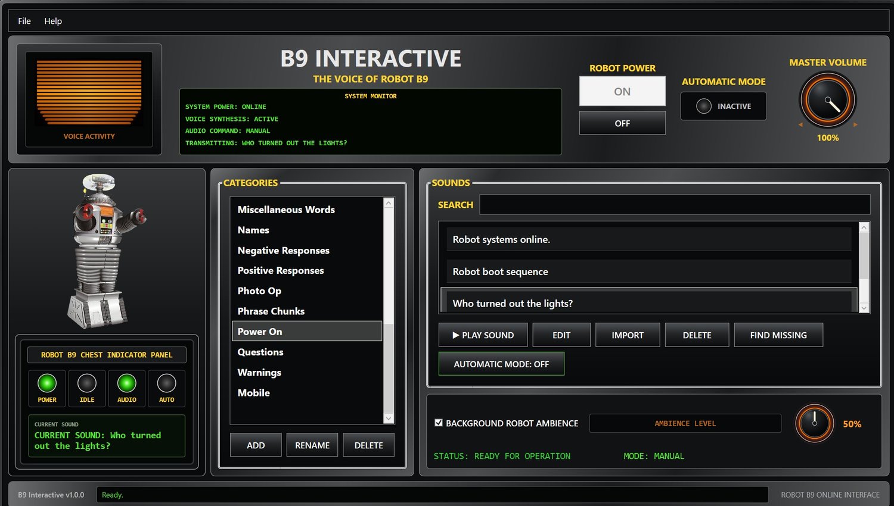
Task: Click the Voice Activity waveform display
Action: tap(89, 92)
